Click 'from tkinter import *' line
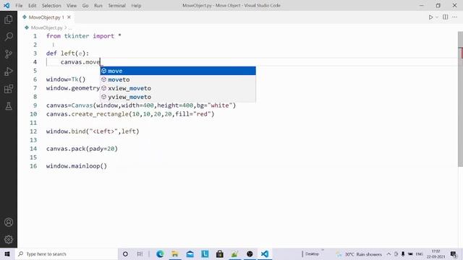 click(84, 36)
